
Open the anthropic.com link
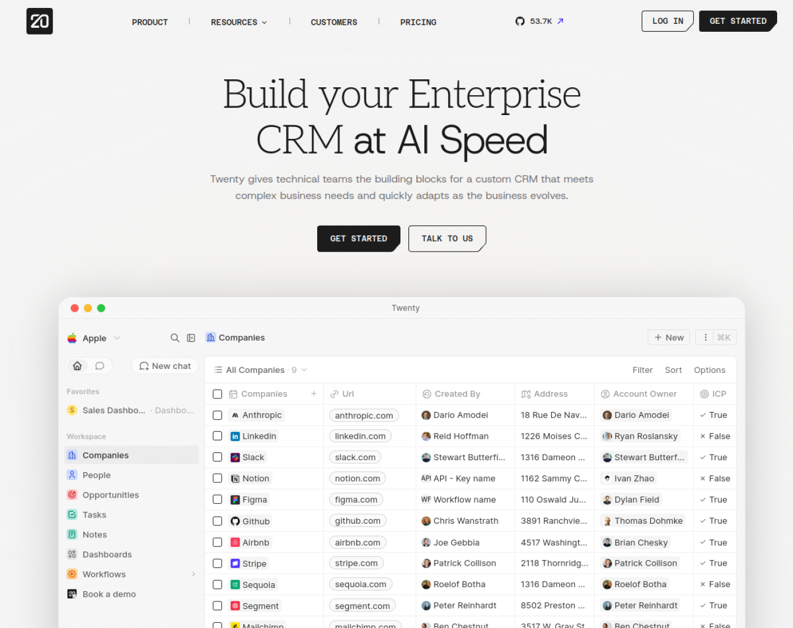pyautogui.click(x=364, y=415)
